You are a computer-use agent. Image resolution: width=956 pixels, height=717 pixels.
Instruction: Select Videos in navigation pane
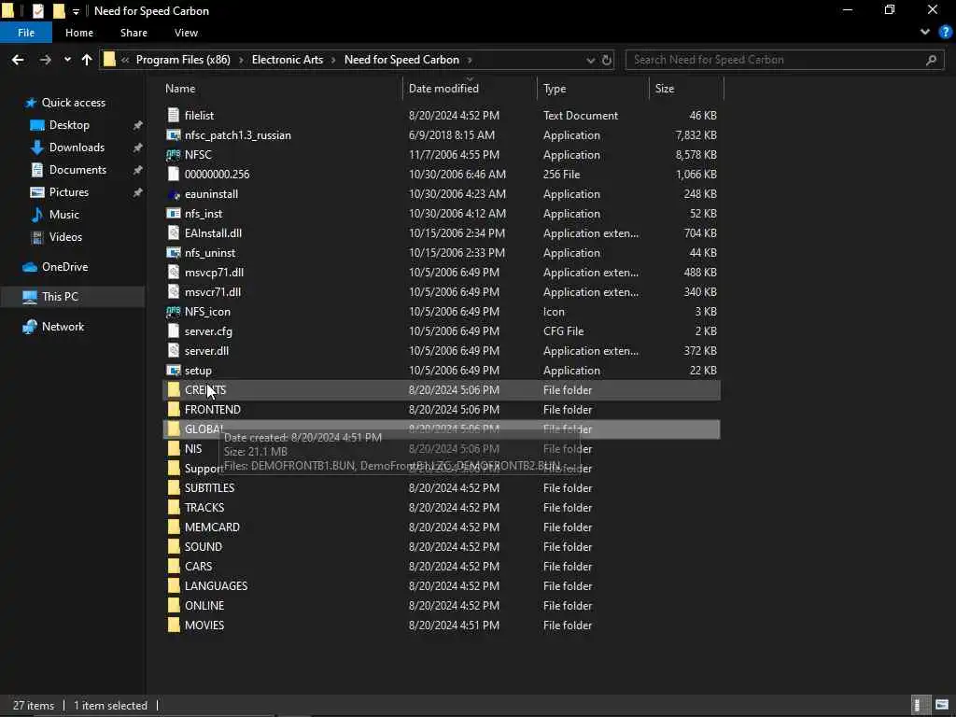pyautogui.click(x=65, y=237)
